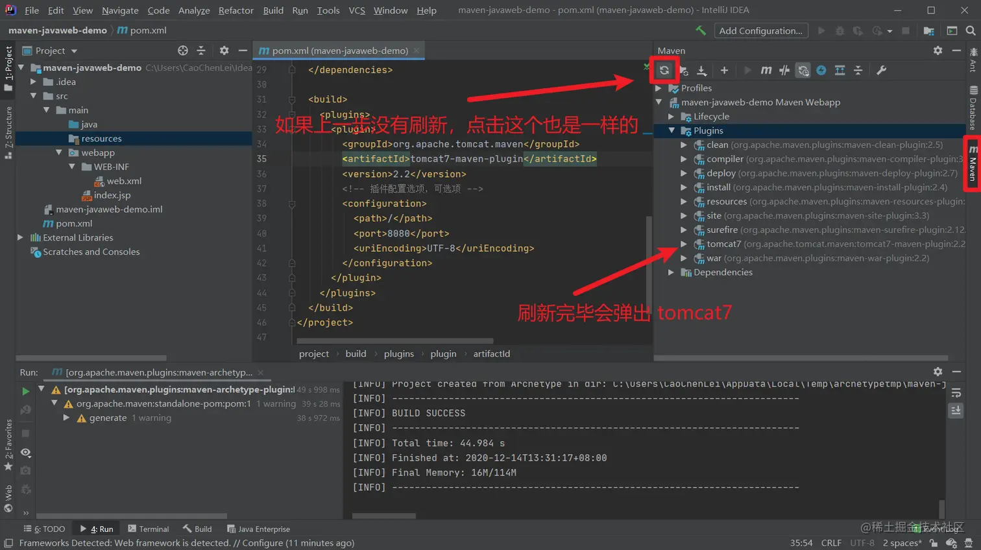Hide the Maven tool window

click(x=956, y=50)
